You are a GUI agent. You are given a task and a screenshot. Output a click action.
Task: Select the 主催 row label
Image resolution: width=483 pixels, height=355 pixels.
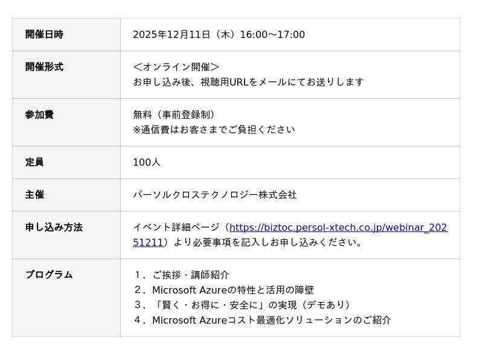34,195
